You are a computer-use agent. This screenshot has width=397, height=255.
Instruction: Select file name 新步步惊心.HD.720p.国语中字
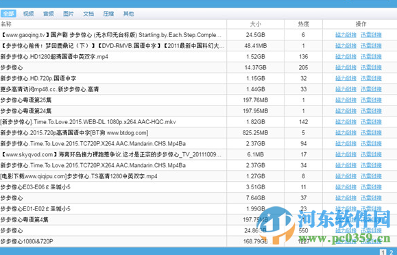(x=38, y=79)
